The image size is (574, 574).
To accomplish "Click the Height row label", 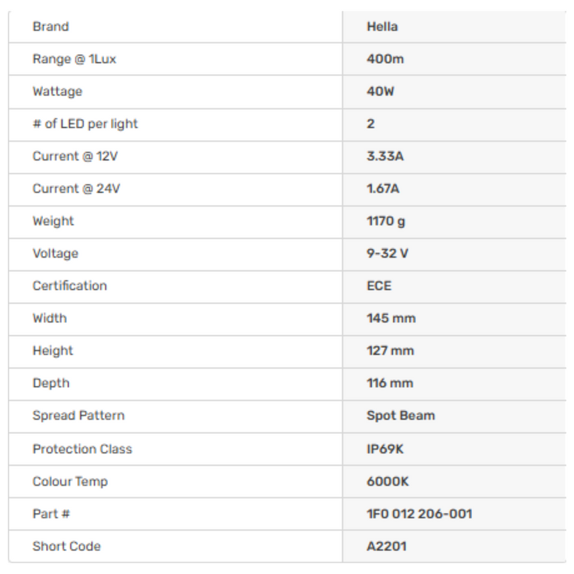I will 53,351.
